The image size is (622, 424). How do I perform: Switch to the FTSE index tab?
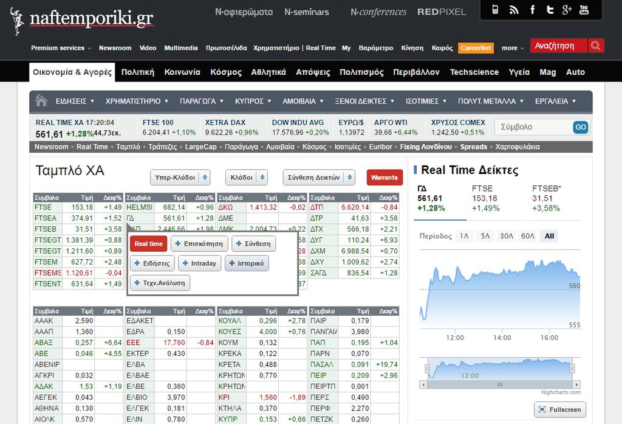click(497, 199)
